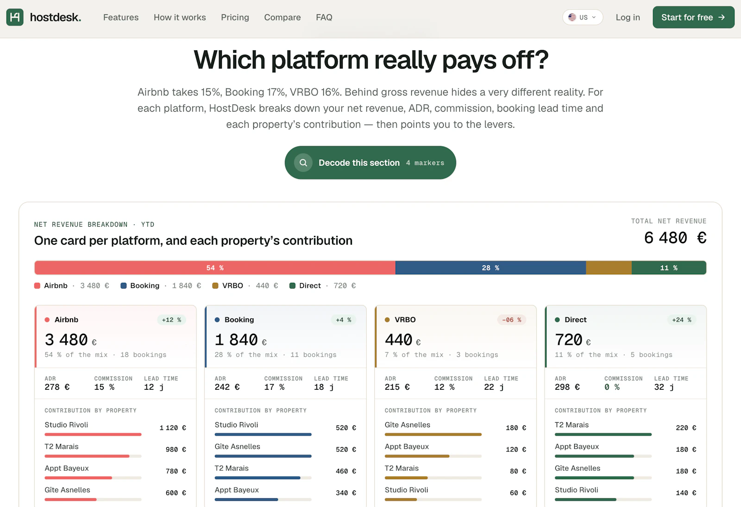Click Gîte Asnelles row in Booking card

click(285, 450)
